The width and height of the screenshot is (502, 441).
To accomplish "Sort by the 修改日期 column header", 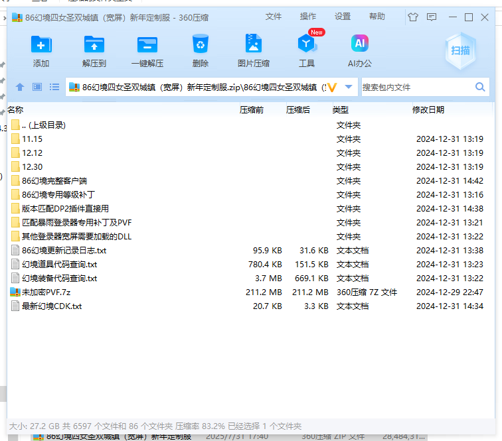I will coord(428,110).
